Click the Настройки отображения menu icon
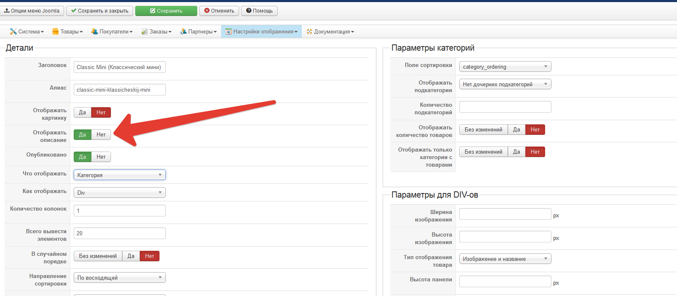The height and width of the screenshot is (296, 677). (229, 31)
